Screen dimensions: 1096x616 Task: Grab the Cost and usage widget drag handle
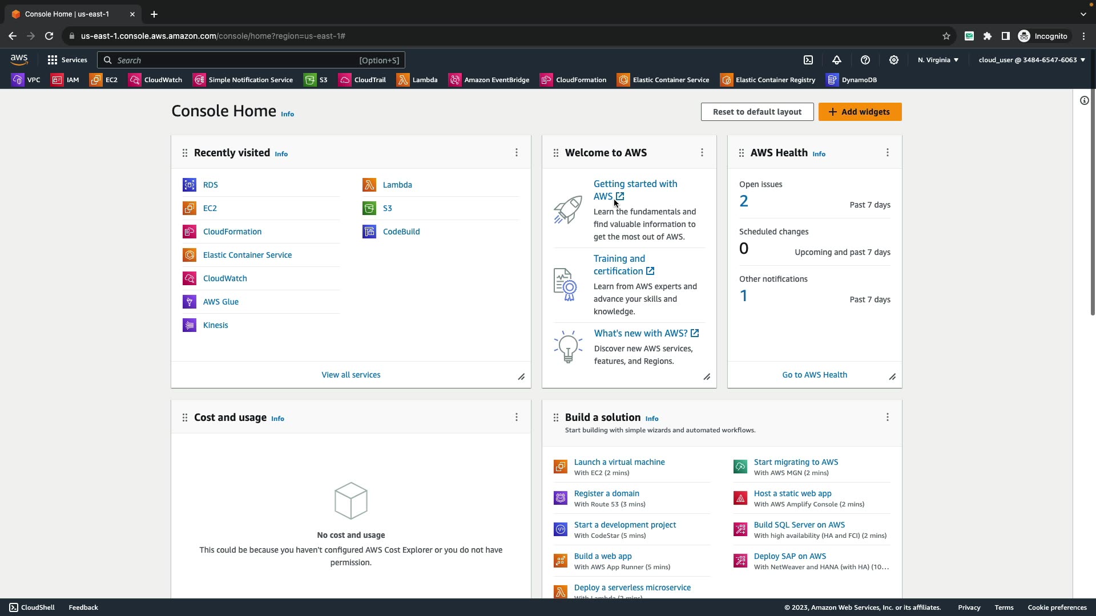pos(185,418)
